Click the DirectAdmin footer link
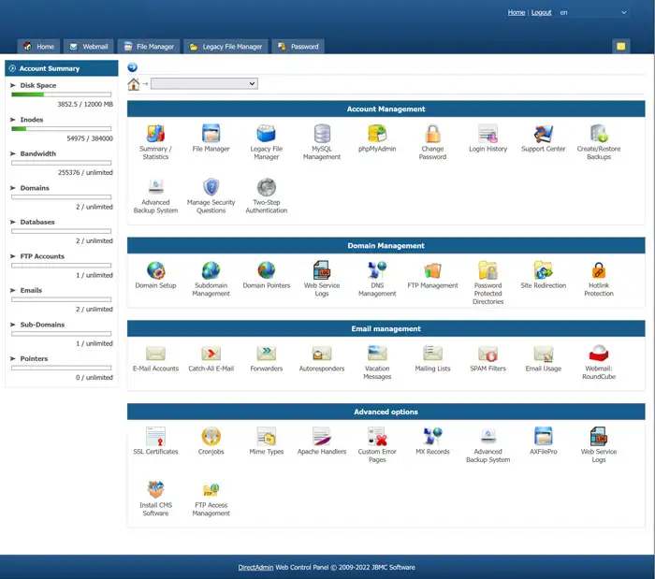Image resolution: width=655 pixels, height=579 pixels. click(x=255, y=568)
